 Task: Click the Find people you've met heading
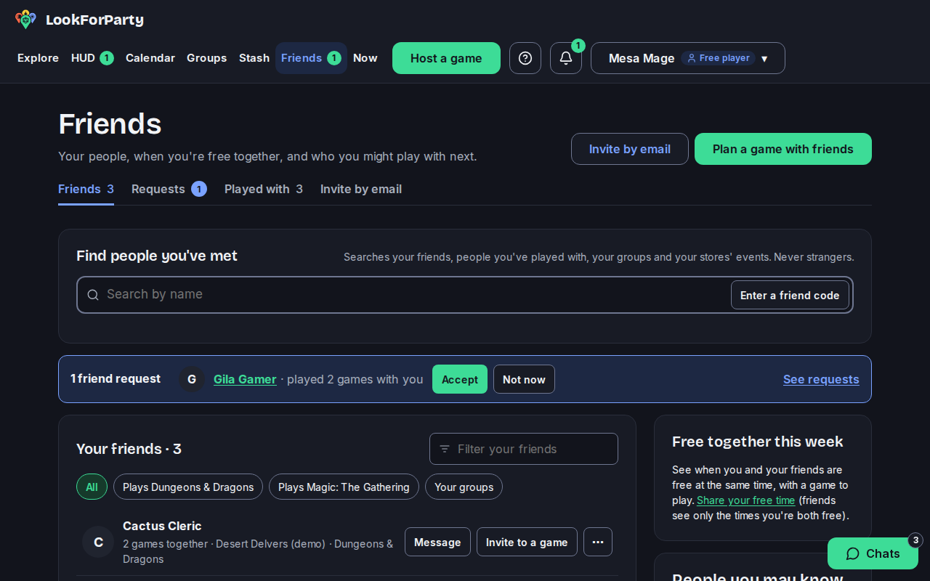[157, 256]
